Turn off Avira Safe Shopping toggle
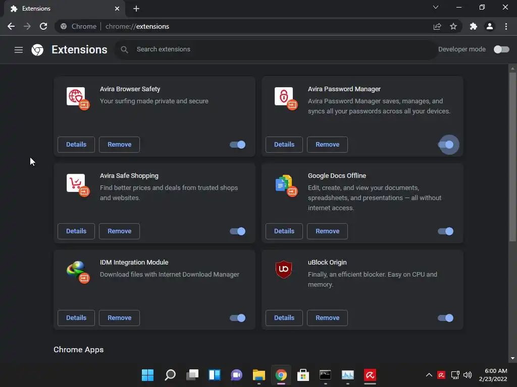Viewport: 517px width, 387px height. point(237,231)
